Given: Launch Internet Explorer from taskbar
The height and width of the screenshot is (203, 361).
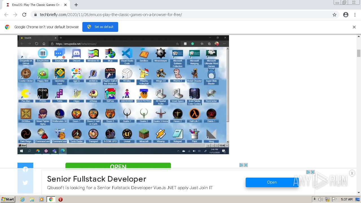Looking at the screenshot, I should (x=23, y=199).
